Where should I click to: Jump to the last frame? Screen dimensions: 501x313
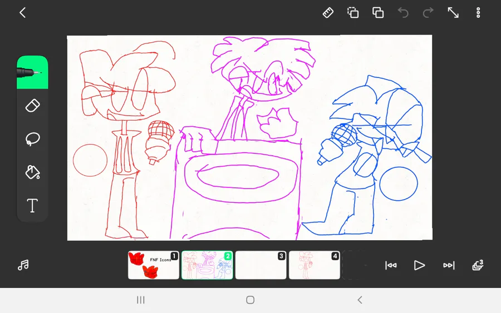449,265
